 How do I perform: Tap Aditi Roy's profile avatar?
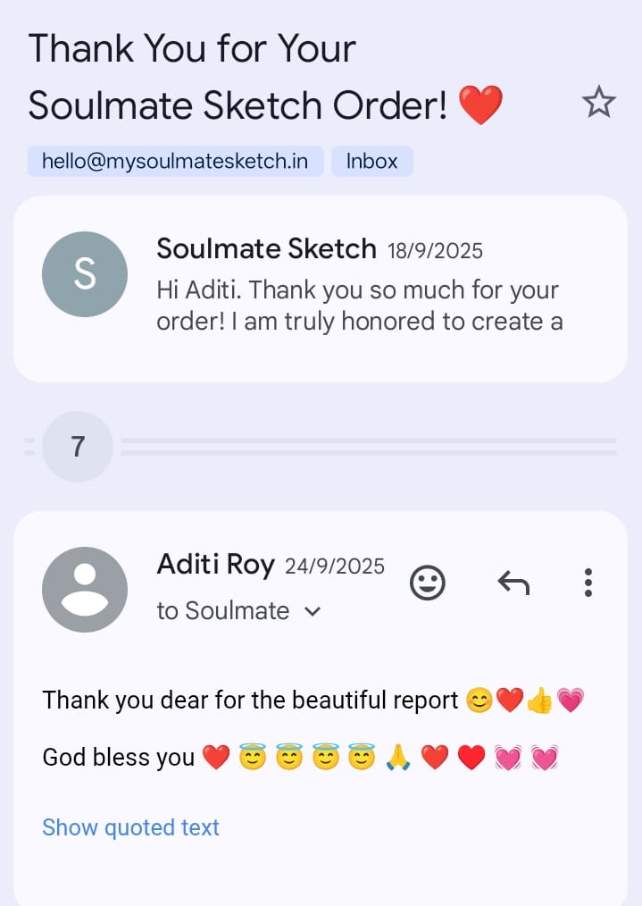point(85,590)
